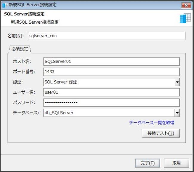
Task: Select the ポート番号 field showing 1433
Action: click(x=111, y=72)
